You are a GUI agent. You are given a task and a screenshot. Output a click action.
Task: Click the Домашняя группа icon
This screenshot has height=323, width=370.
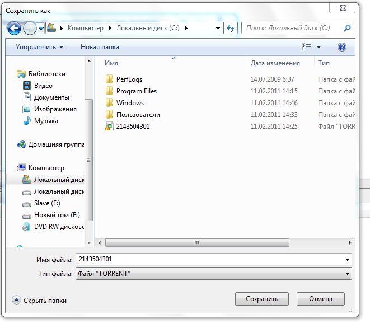[x=21, y=144]
